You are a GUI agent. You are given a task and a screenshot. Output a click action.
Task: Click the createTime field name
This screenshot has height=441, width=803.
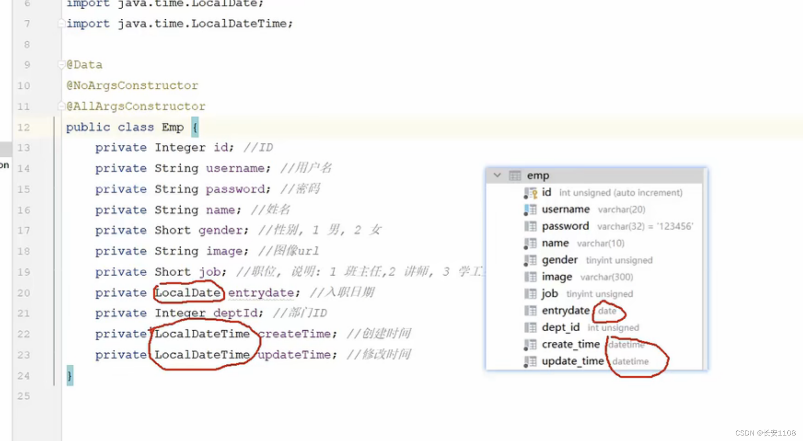coord(294,334)
